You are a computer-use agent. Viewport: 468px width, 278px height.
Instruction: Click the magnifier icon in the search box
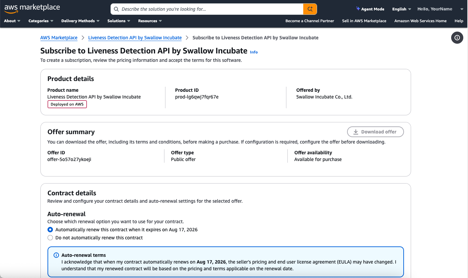click(116, 9)
